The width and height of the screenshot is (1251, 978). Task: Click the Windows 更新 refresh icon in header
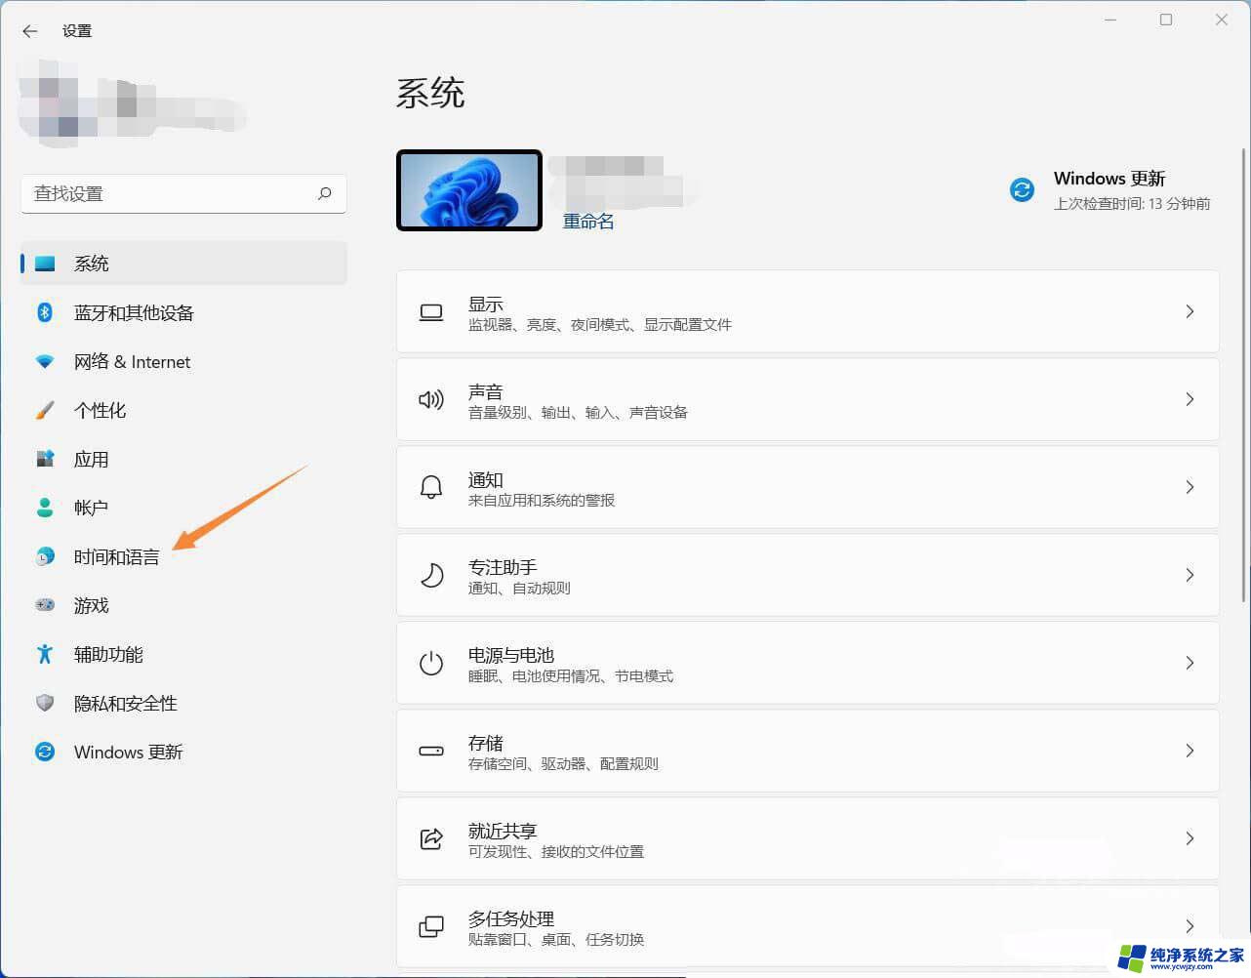(x=1022, y=189)
